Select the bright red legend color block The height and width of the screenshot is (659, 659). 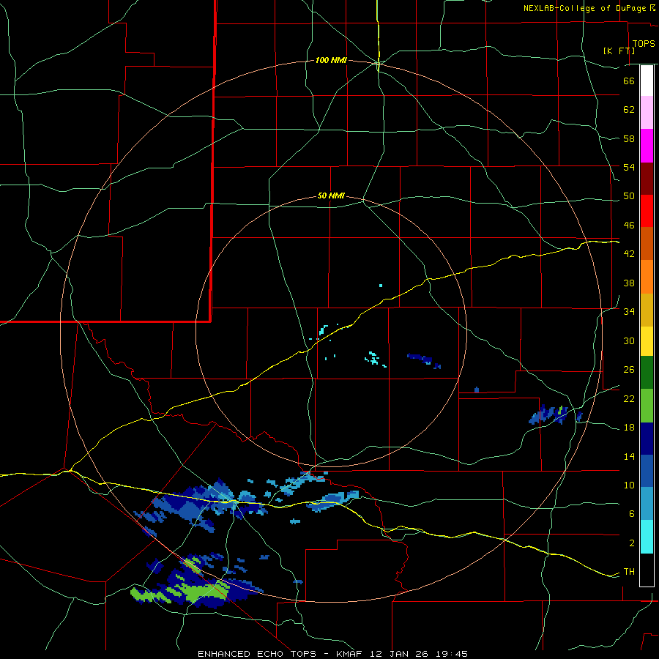tap(647, 211)
